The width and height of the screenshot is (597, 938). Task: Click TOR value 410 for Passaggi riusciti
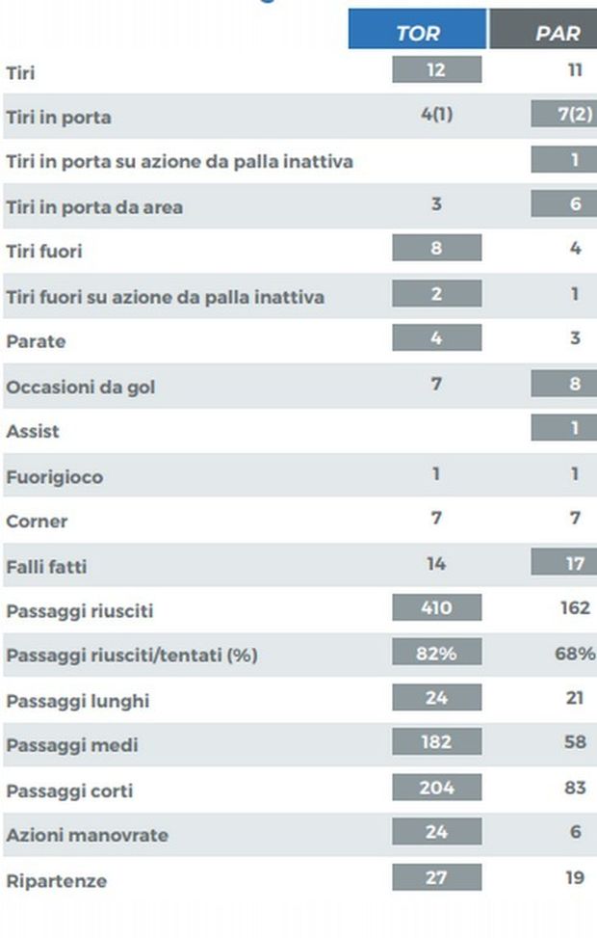[437, 607]
